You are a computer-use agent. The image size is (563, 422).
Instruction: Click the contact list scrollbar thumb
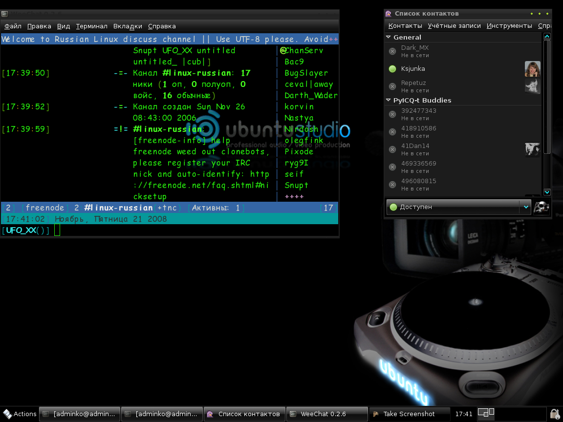click(x=547, y=97)
